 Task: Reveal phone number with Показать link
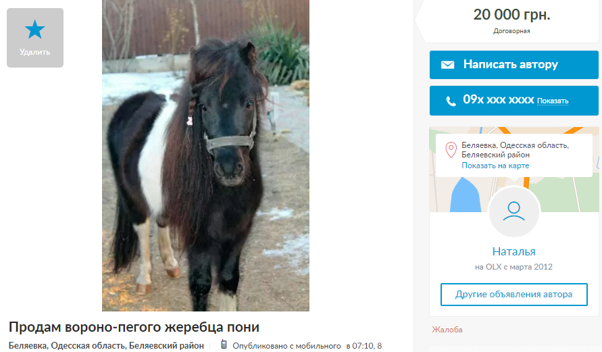click(x=553, y=101)
